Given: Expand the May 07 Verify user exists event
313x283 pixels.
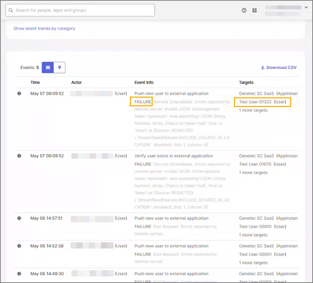Looking at the screenshot, I should pyautogui.click(x=19, y=156).
